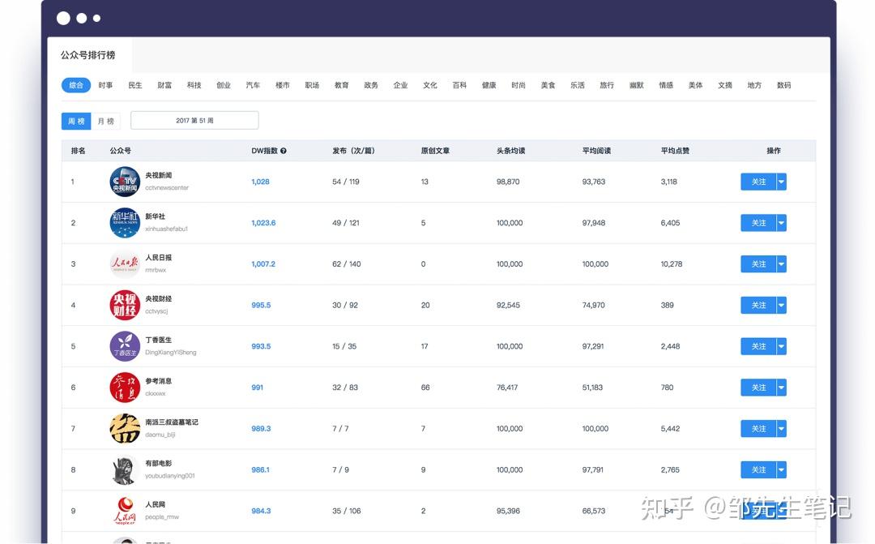Screen dimensions: 875x544
Task: Expand 关注 dropdown arrow for 有部电影
Action: pos(781,469)
